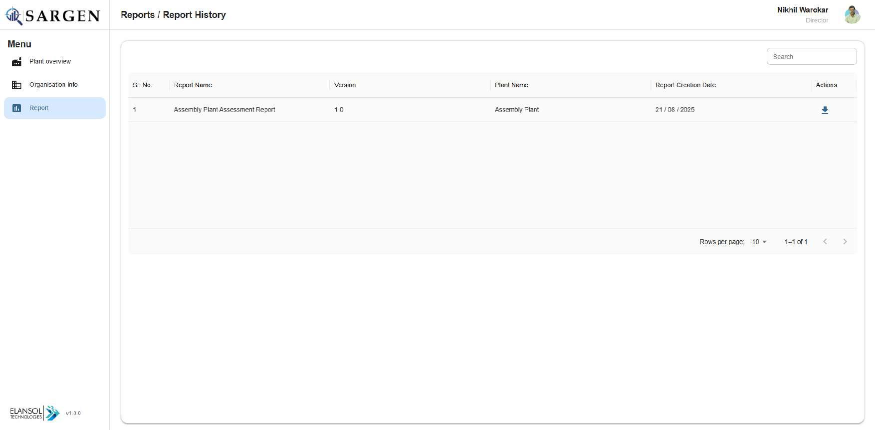
Task: Open the rows per page dropdown
Action: coord(759,242)
